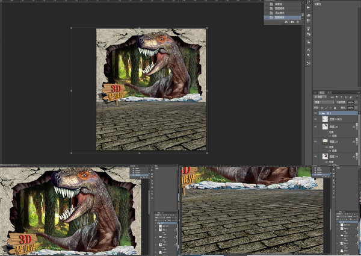Hide layer 图层 34 via its eye icon

[x=315, y=157]
